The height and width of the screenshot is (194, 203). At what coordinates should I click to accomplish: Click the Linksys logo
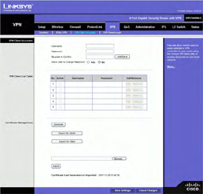18,7
